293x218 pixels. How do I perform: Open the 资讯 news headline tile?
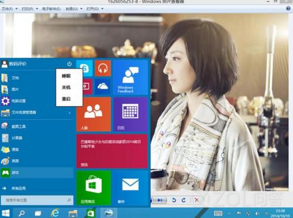coord(112,151)
